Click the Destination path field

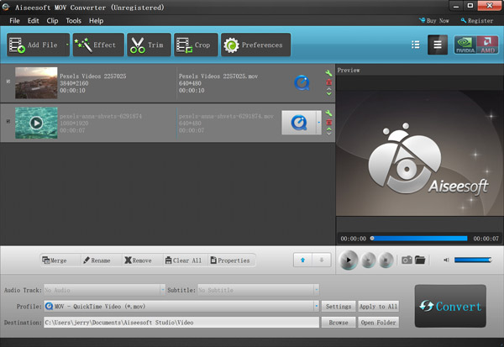(181, 323)
